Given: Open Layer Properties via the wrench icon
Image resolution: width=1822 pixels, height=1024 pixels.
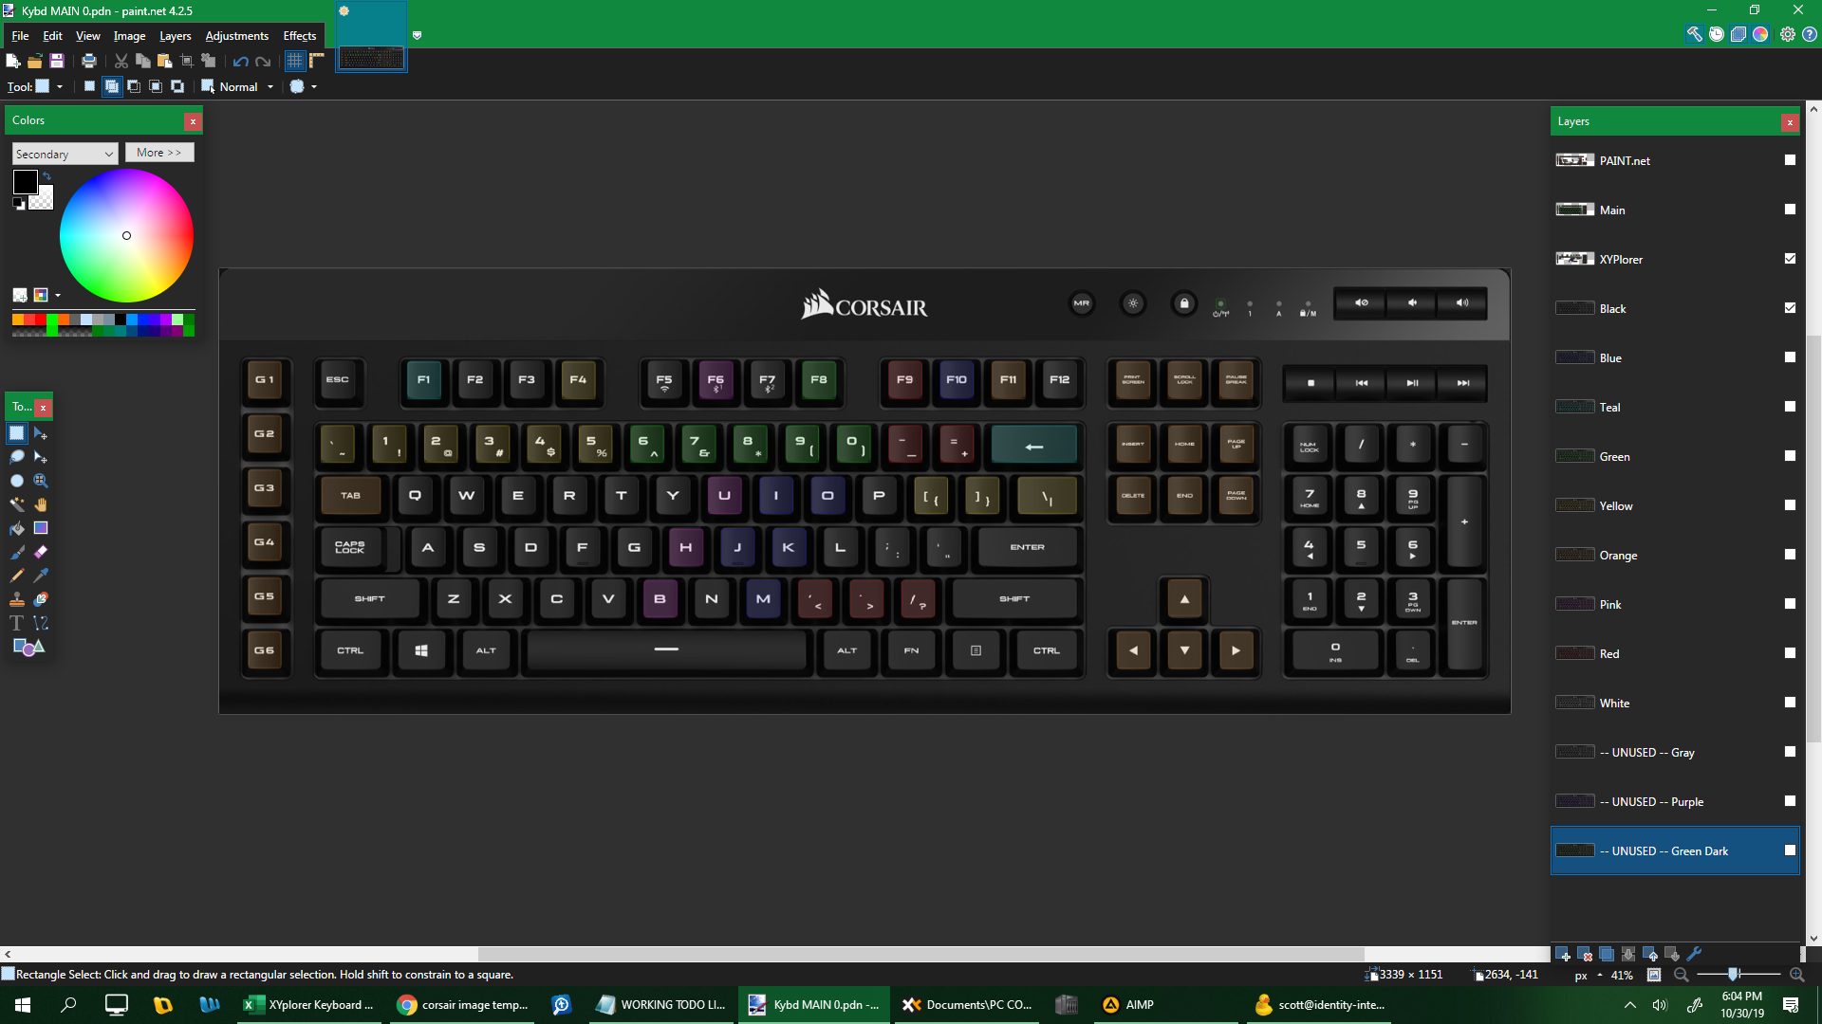Looking at the screenshot, I should click(1697, 954).
